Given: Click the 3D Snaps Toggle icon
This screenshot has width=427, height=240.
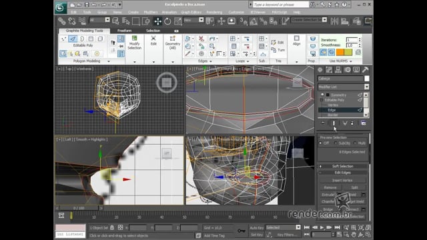Looking at the screenshot, I should coord(243,21).
